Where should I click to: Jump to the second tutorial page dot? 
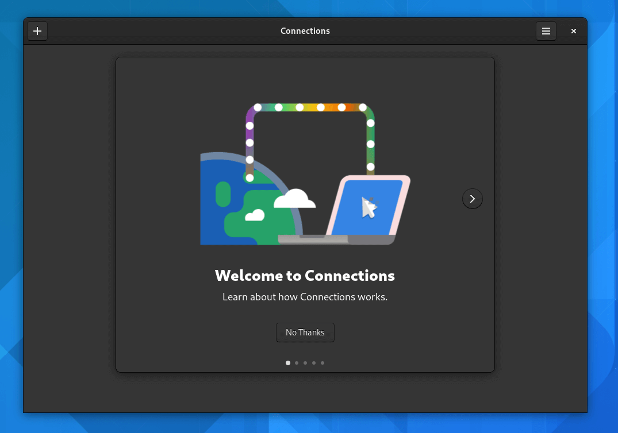[297, 362]
